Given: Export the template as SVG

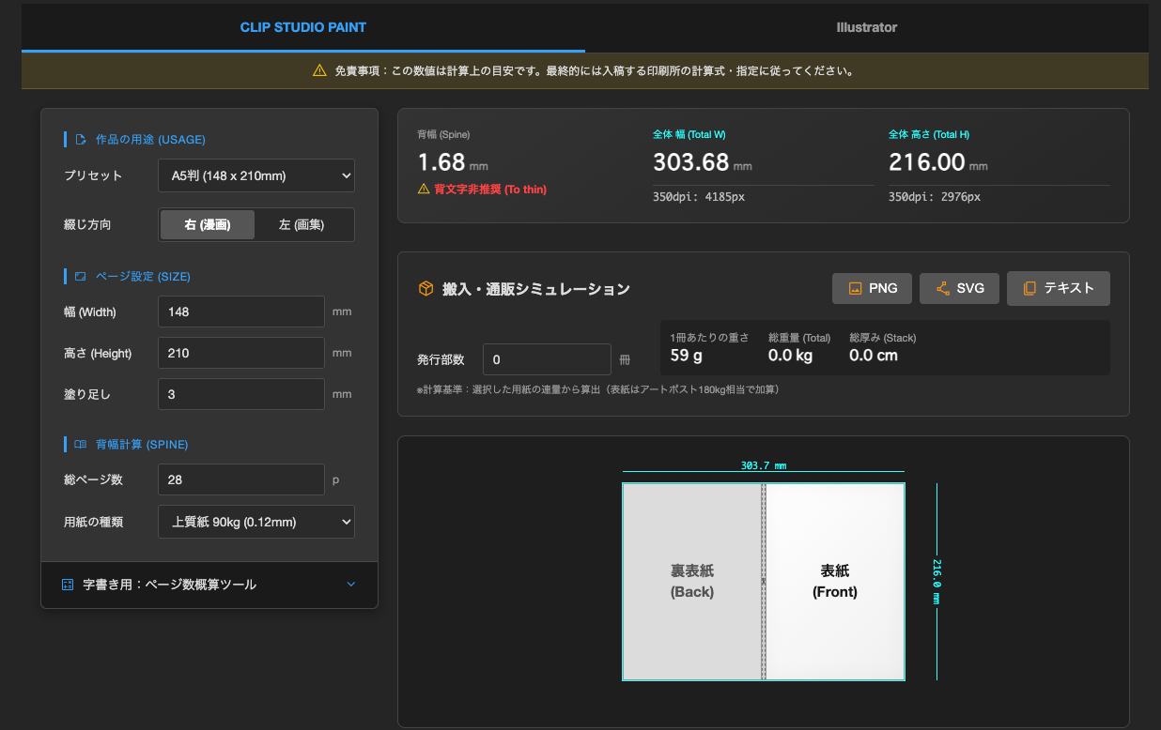Looking at the screenshot, I should [x=959, y=289].
